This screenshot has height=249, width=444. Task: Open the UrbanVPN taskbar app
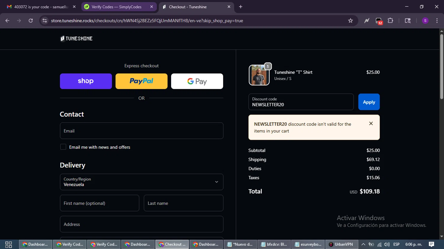pyautogui.click(x=341, y=244)
